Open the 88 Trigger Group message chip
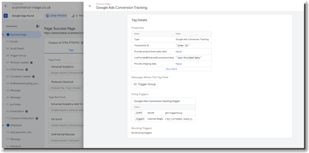 point(145,84)
